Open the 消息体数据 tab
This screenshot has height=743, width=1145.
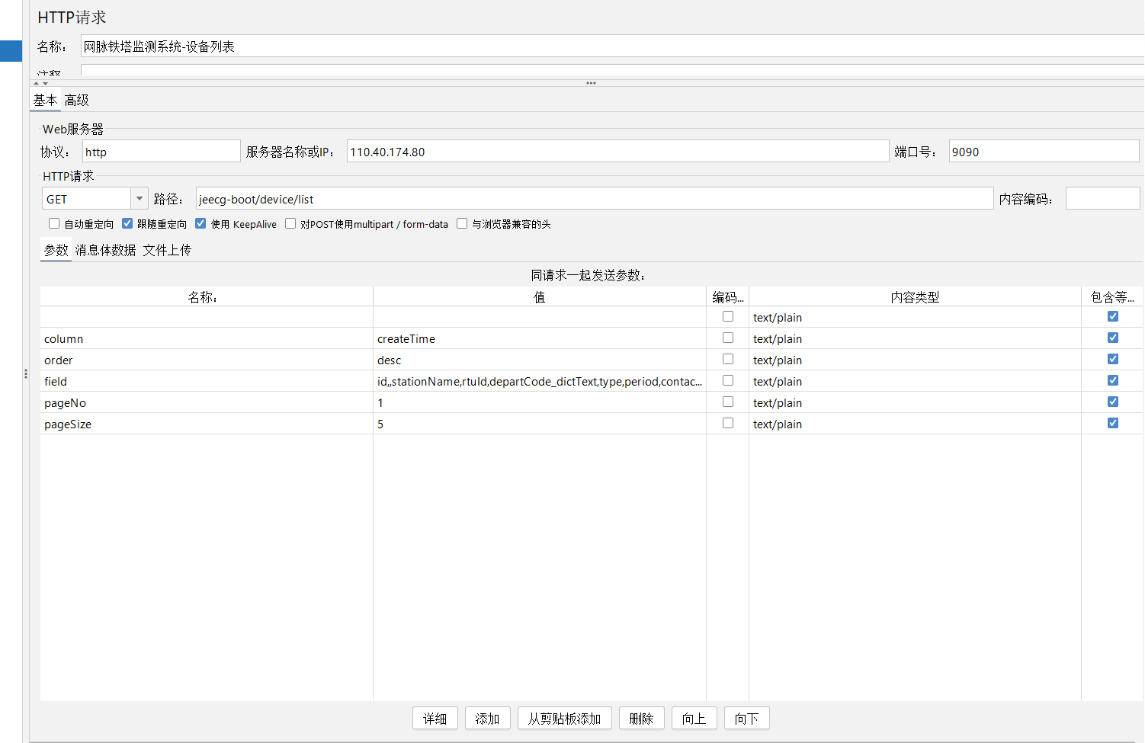click(x=105, y=250)
